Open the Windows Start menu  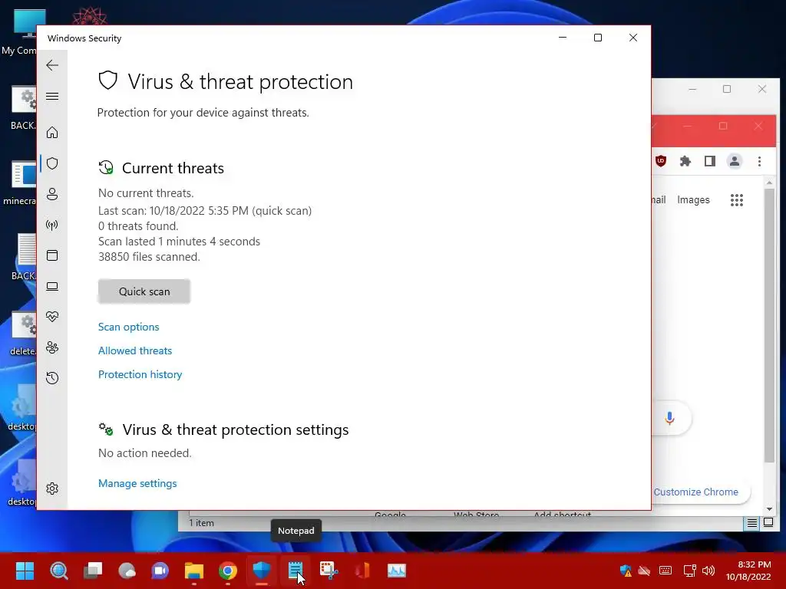tap(25, 571)
